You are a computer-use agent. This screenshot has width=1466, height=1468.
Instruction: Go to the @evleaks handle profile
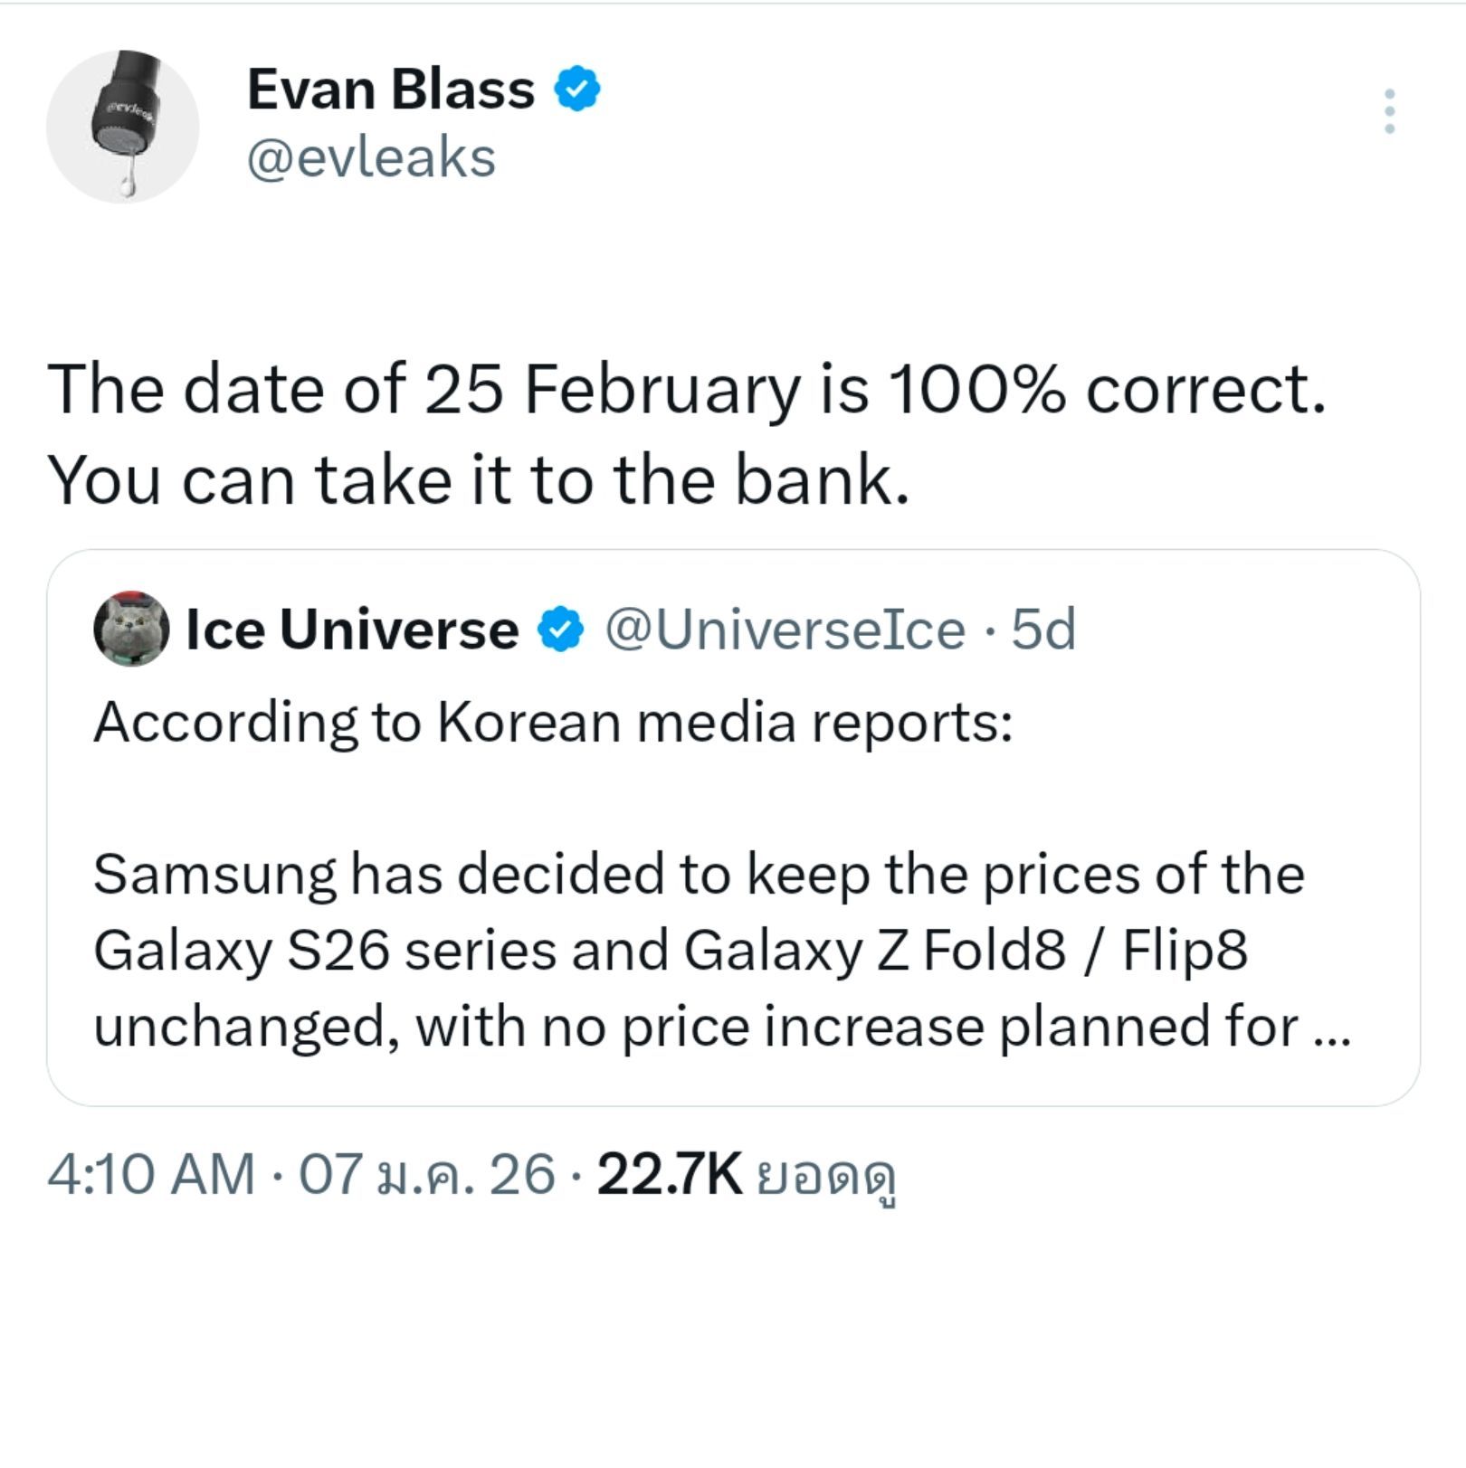coord(371,158)
